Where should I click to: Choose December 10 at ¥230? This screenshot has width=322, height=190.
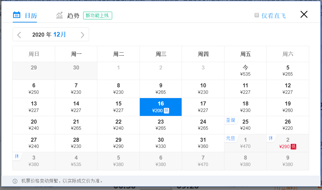pyautogui.click(x=203, y=89)
